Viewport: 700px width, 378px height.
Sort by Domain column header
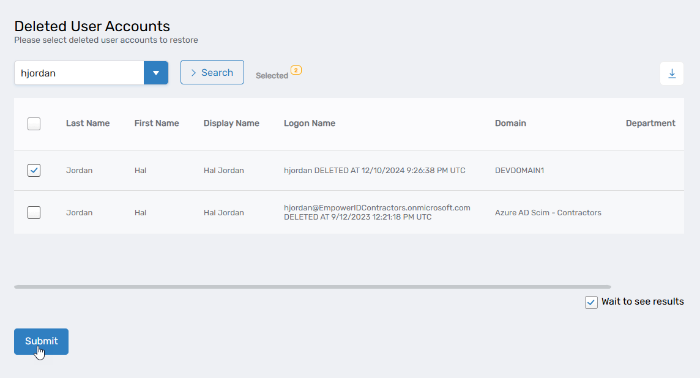point(510,123)
